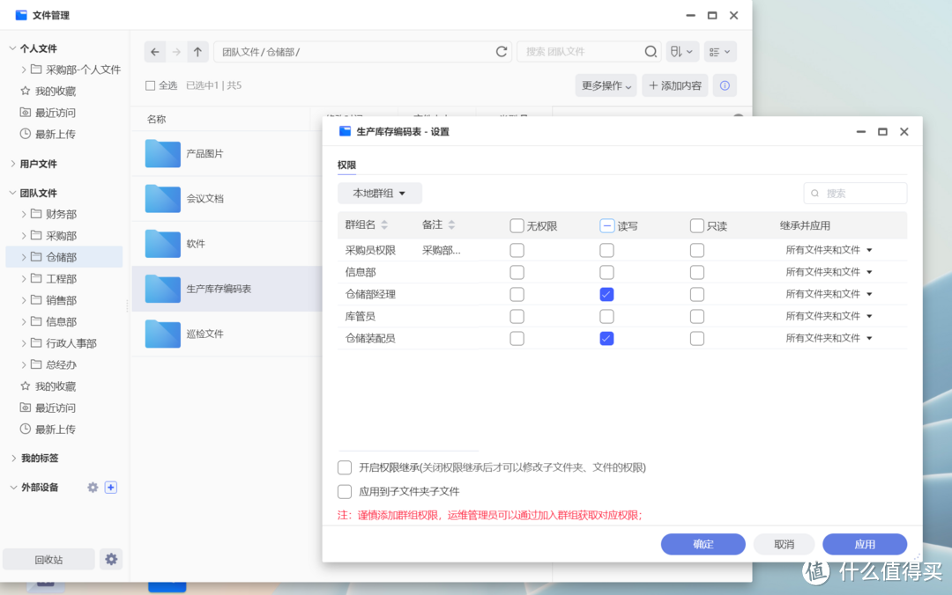Click the 确定 button
Screen dimensions: 952x595
(x=703, y=544)
